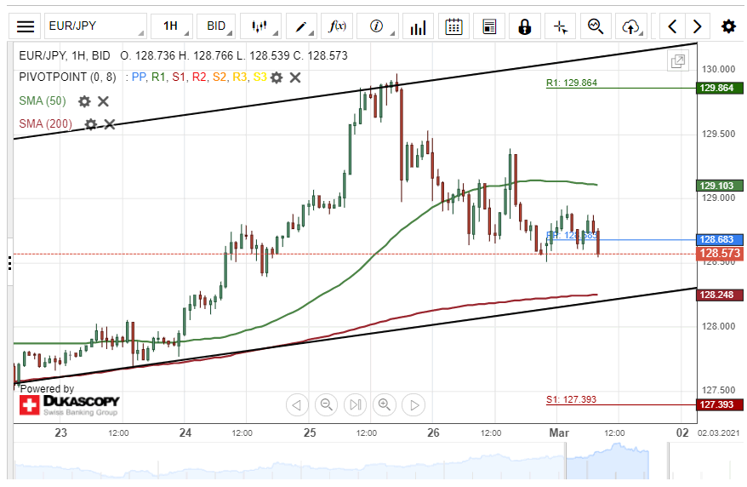Remove the SMA (50) indicator
Screen dimensions: 747x487
tap(104, 101)
